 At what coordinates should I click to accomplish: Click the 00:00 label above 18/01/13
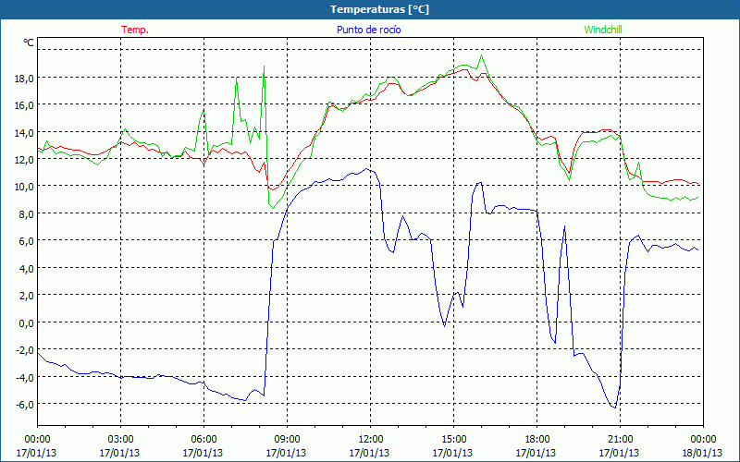click(703, 440)
